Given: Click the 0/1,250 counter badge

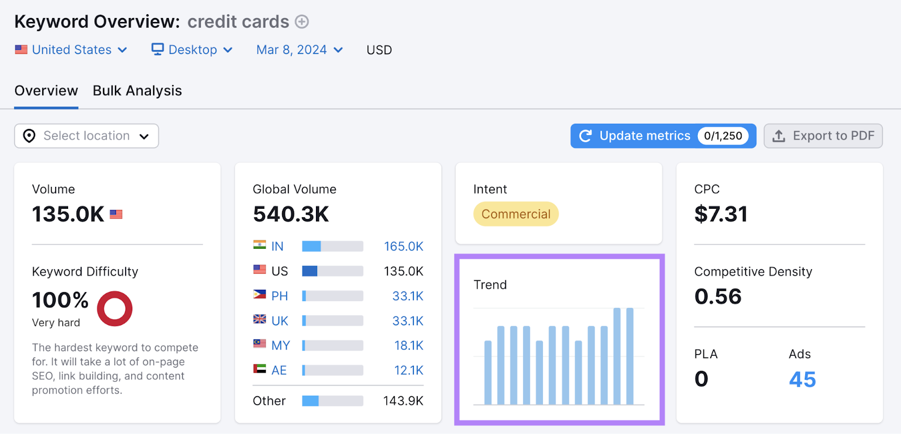Looking at the screenshot, I should (x=723, y=136).
